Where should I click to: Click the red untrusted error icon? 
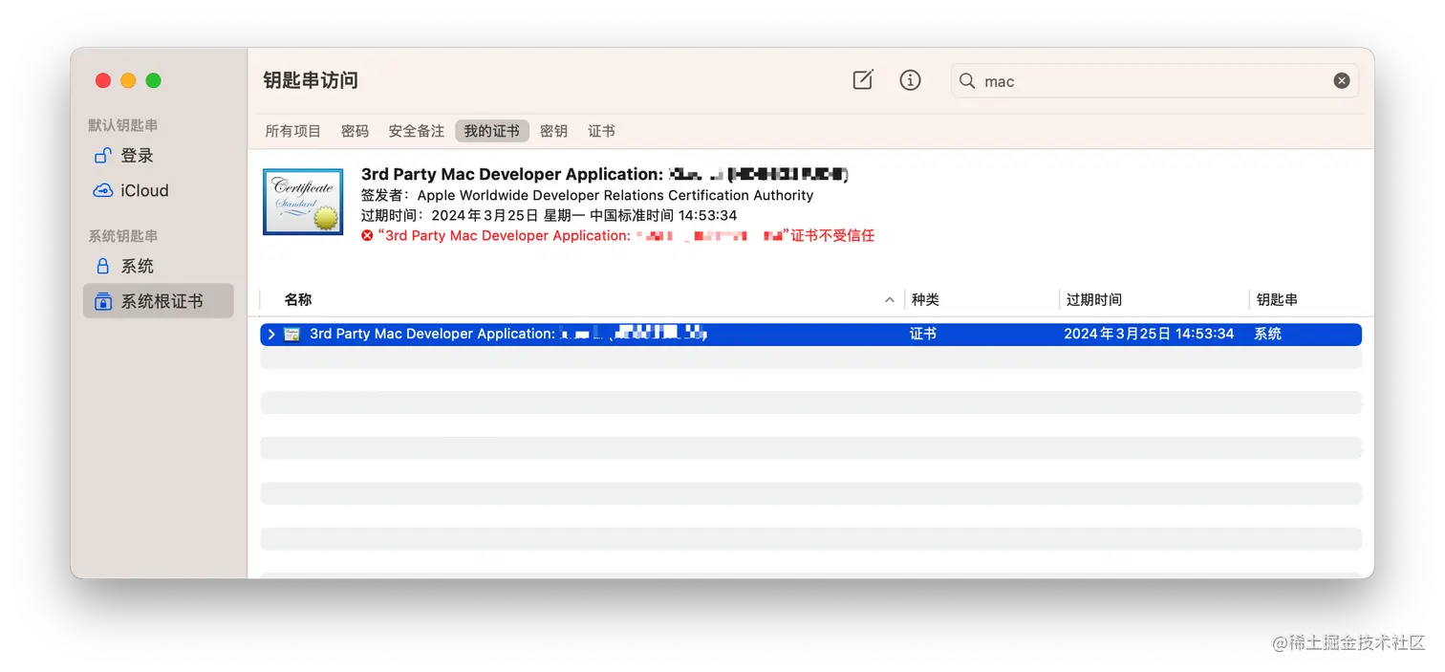pos(367,236)
